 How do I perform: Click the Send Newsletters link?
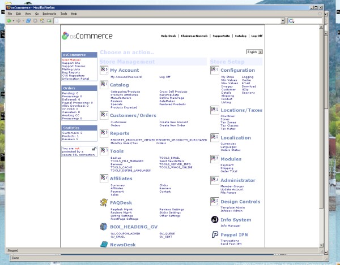pos(172,161)
